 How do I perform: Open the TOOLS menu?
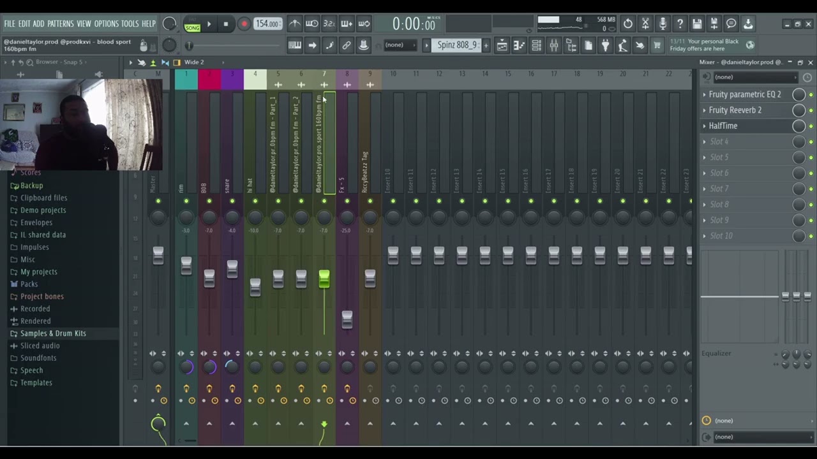[x=130, y=24]
